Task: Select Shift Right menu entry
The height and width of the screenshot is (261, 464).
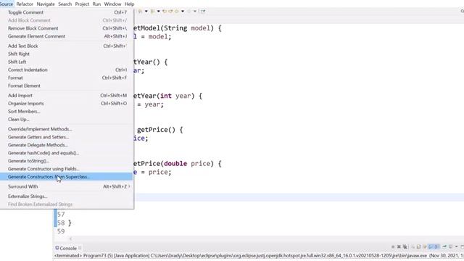Action: point(67,54)
